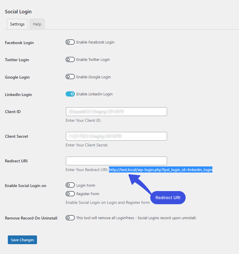This screenshot has width=239, height=254.
Task: Click the 'Client ID' row label
Action: (x=13, y=112)
